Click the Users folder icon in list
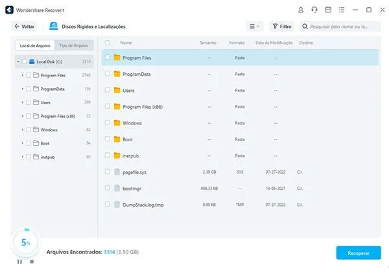The height and width of the screenshot is (274, 389). 117,90
